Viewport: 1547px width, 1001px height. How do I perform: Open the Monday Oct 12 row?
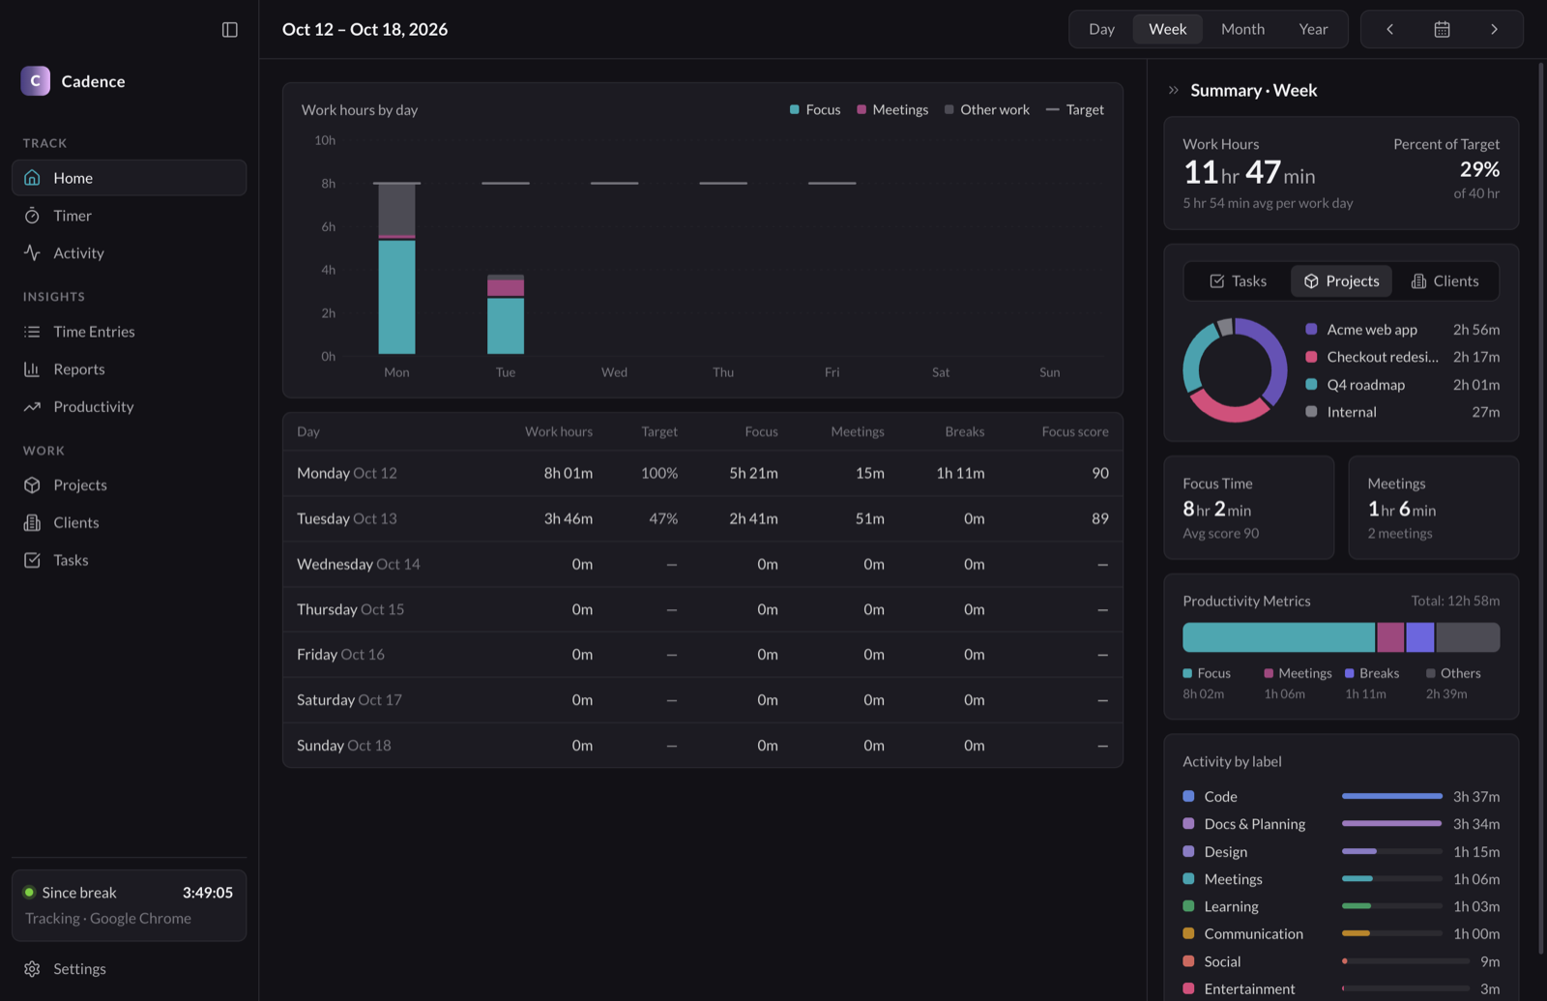tap(702, 473)
